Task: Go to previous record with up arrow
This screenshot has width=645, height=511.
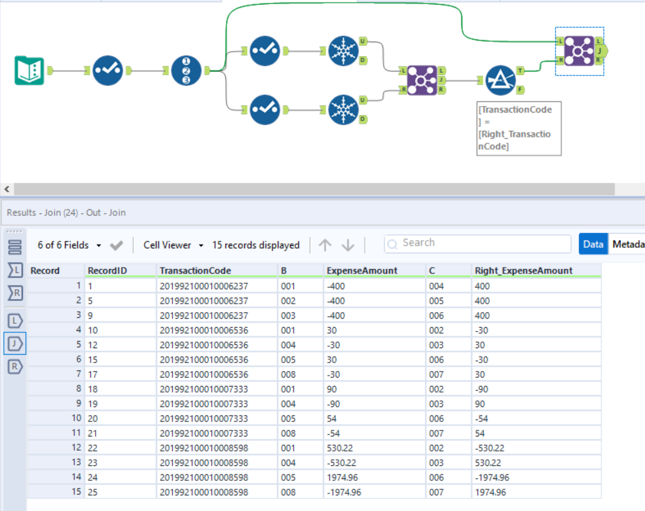Action: (x=325, y=245)
